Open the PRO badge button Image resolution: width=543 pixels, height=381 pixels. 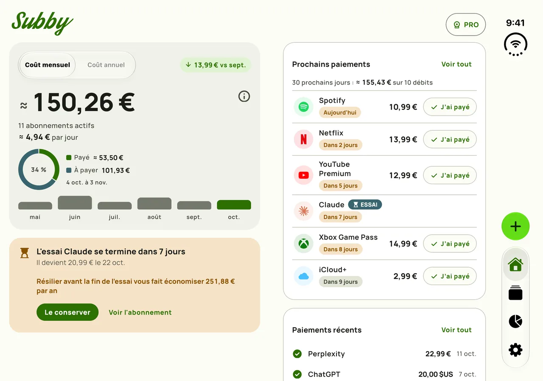coord(466,25)
